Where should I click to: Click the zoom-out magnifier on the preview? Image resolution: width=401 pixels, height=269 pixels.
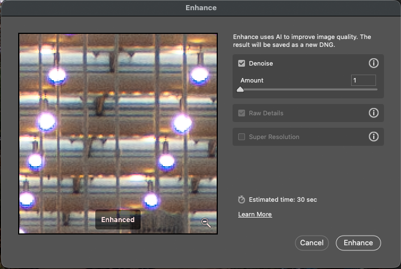click(x=206, y=223)
